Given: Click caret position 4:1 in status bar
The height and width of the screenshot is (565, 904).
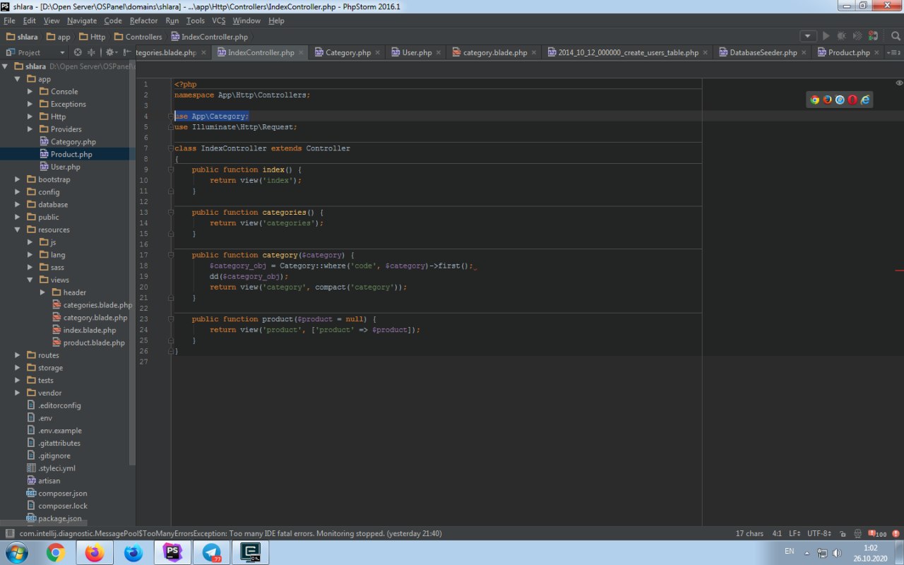Looking at the screenshot, I should (x=777, y=534).
